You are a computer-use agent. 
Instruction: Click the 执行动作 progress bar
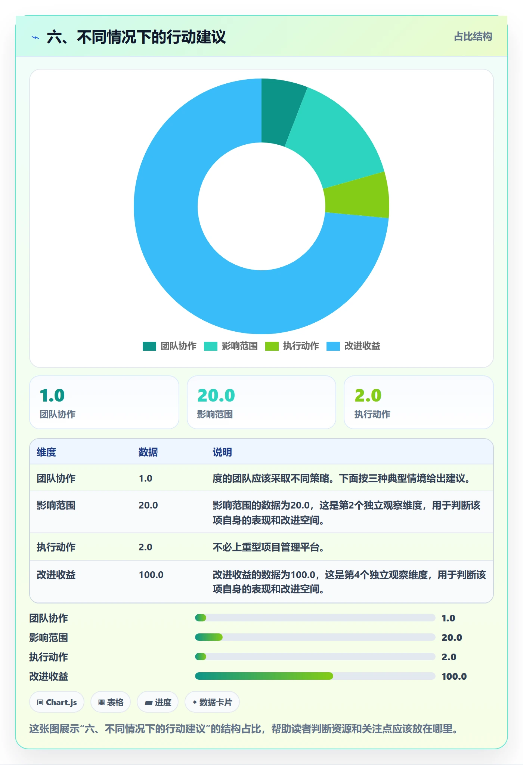(x=315, y=657)
